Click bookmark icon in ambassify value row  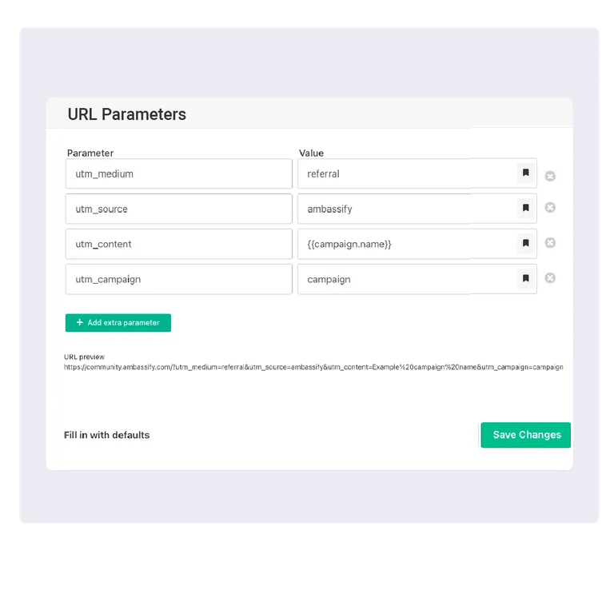(x=525, y=208)
